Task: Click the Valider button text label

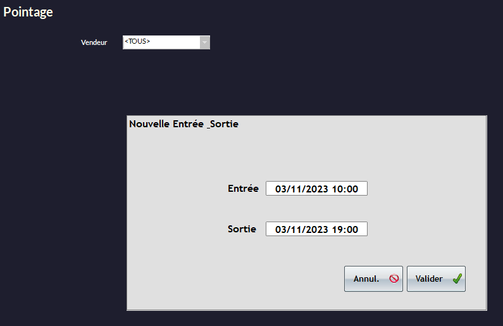Action: pyautogui.click(x=428, y=279)
